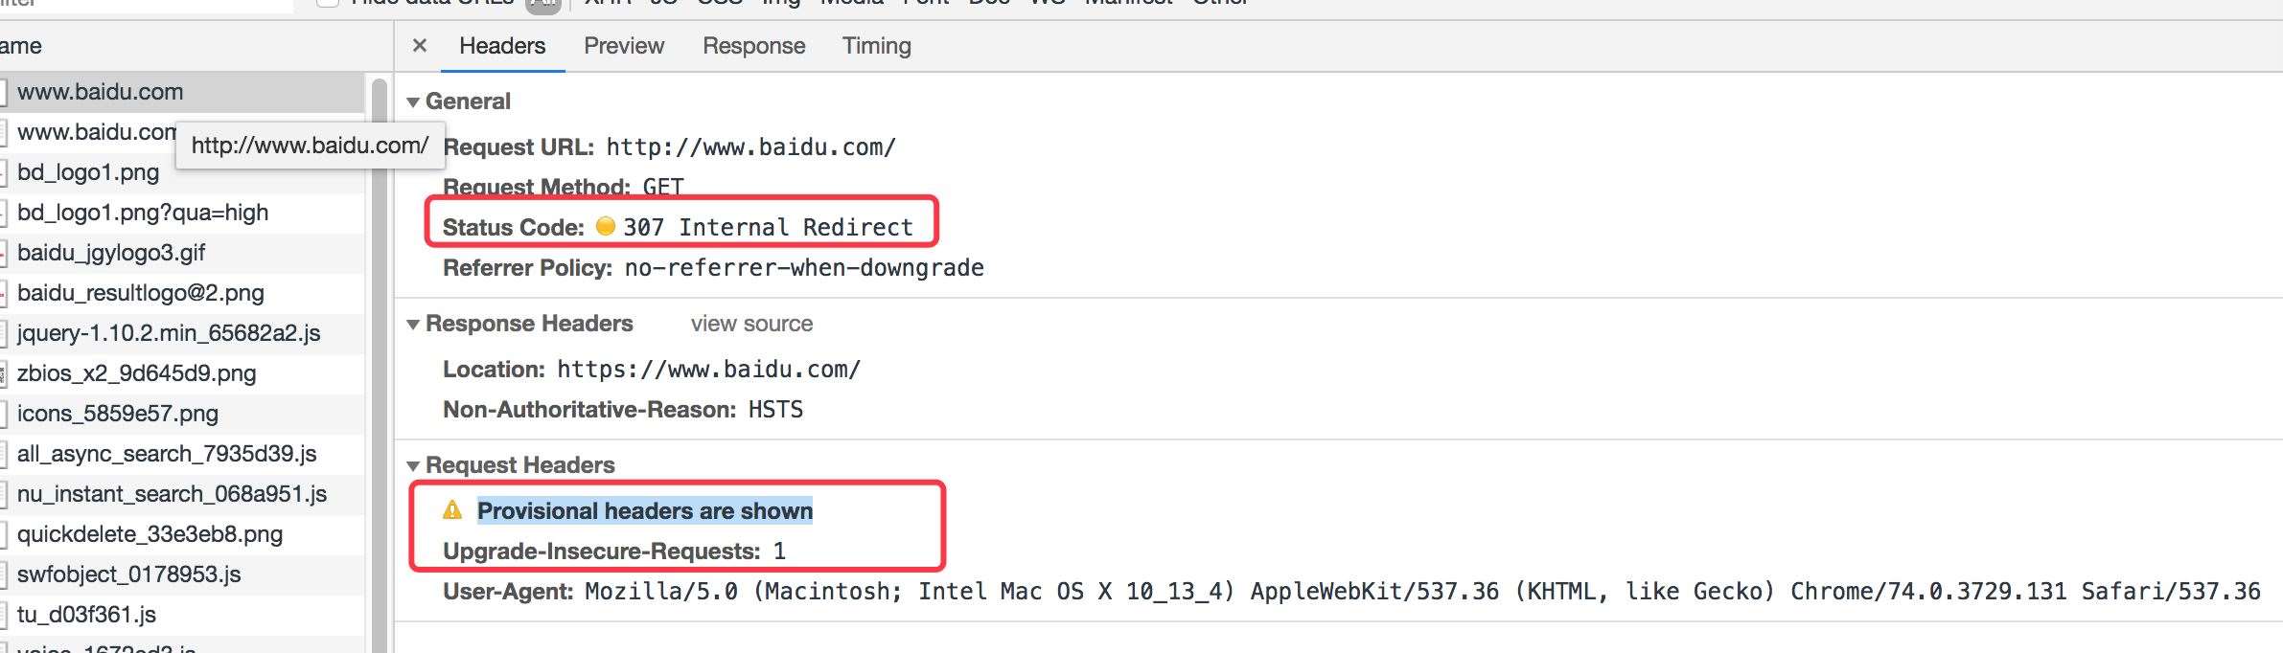Image resolution: width=2283 pixels, height=653 pixels.
Task: Click the yellow status dot before 307
Action: (x=605, y=226)
